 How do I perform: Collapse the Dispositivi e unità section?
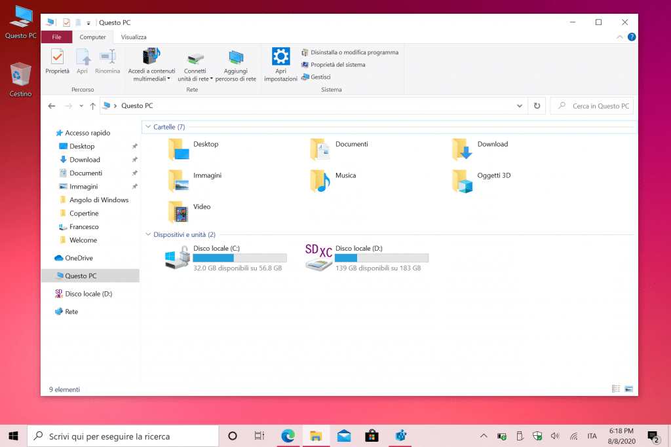point(148,234)
